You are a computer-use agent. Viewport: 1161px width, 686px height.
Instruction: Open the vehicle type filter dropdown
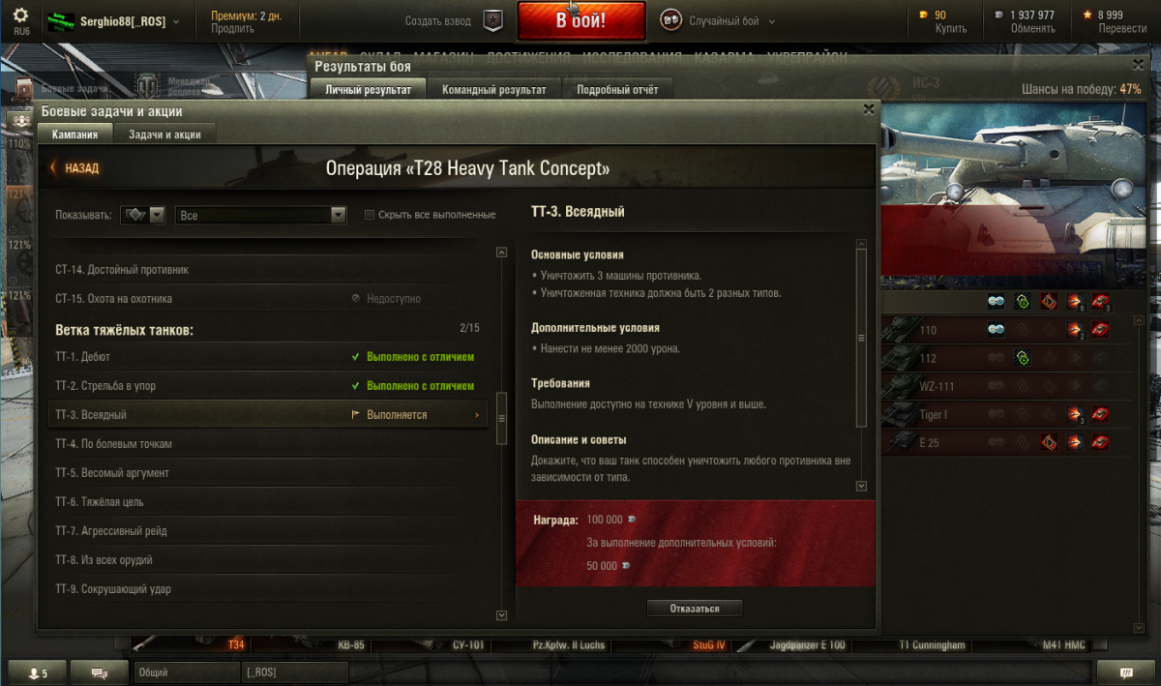tap(142, 215)
